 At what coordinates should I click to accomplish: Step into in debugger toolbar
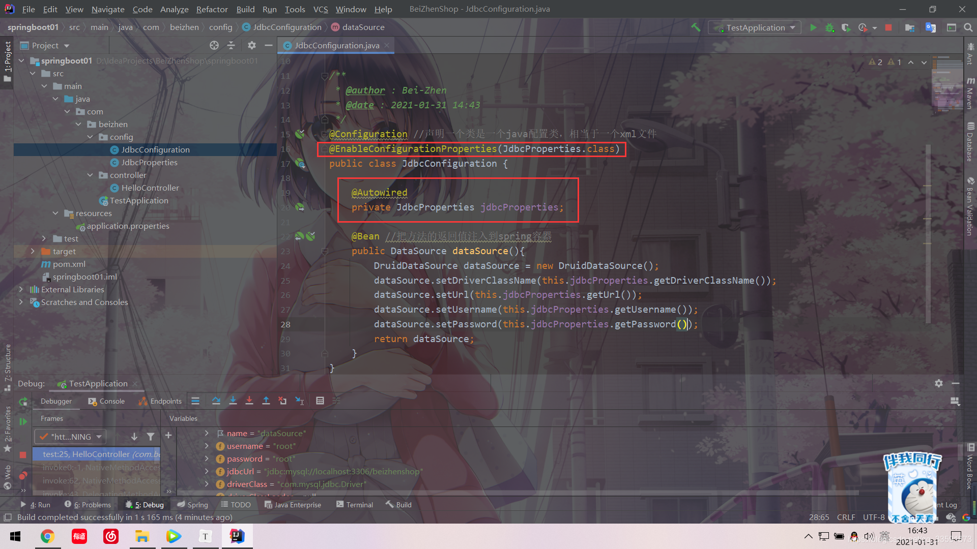tap(233, 401)
